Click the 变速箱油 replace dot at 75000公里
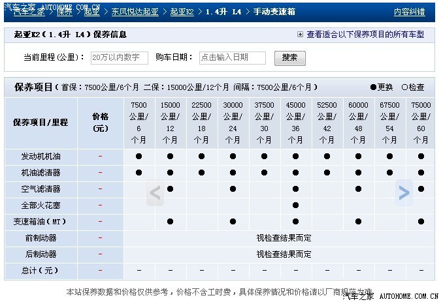This screenshot has height=302, width=443. pos(421,222)
